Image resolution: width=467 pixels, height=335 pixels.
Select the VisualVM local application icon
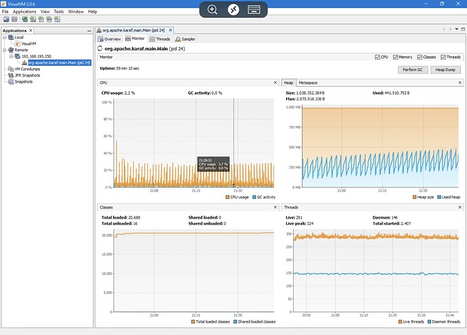(x=16, y=43)
